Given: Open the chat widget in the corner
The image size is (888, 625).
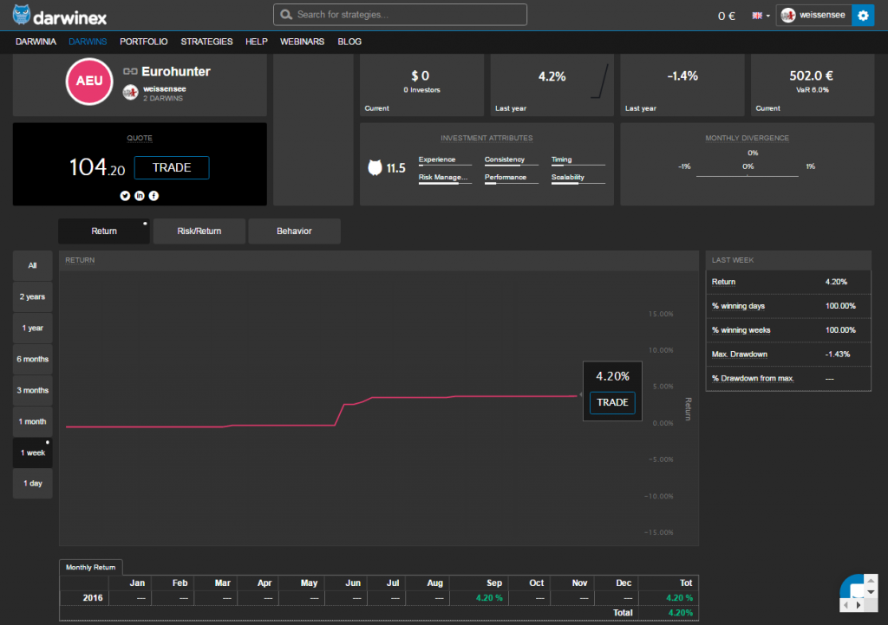Looking at the screenshot, I should (x=860, y=595).
